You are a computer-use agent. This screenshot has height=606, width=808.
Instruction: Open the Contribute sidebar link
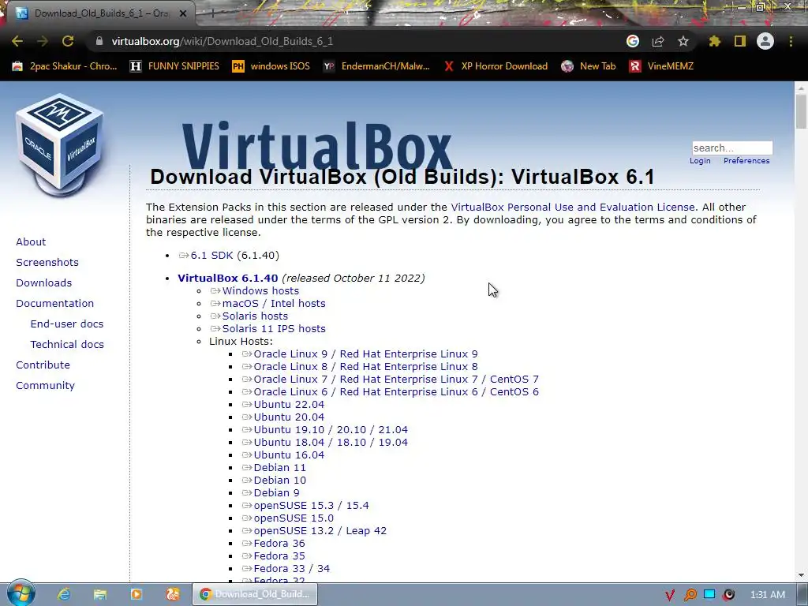tap(43, 365)
